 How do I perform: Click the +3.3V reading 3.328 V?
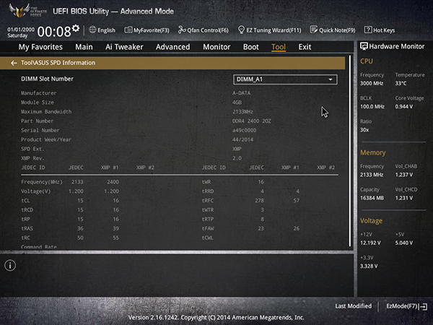[x=369, y=266]
